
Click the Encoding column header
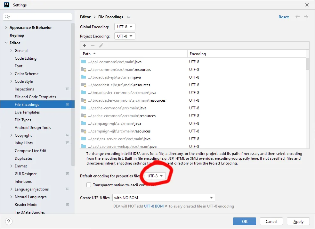click(x=247, y=54)
